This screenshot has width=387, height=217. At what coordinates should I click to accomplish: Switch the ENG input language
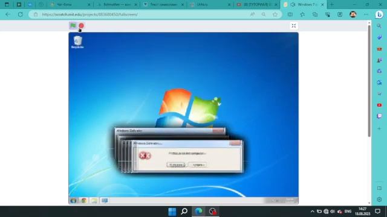point(348,212)
